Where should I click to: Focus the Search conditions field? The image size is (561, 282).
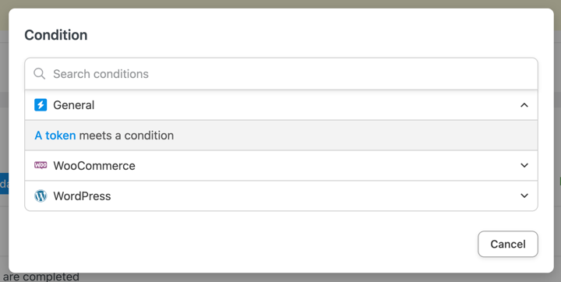coord(281,74)
